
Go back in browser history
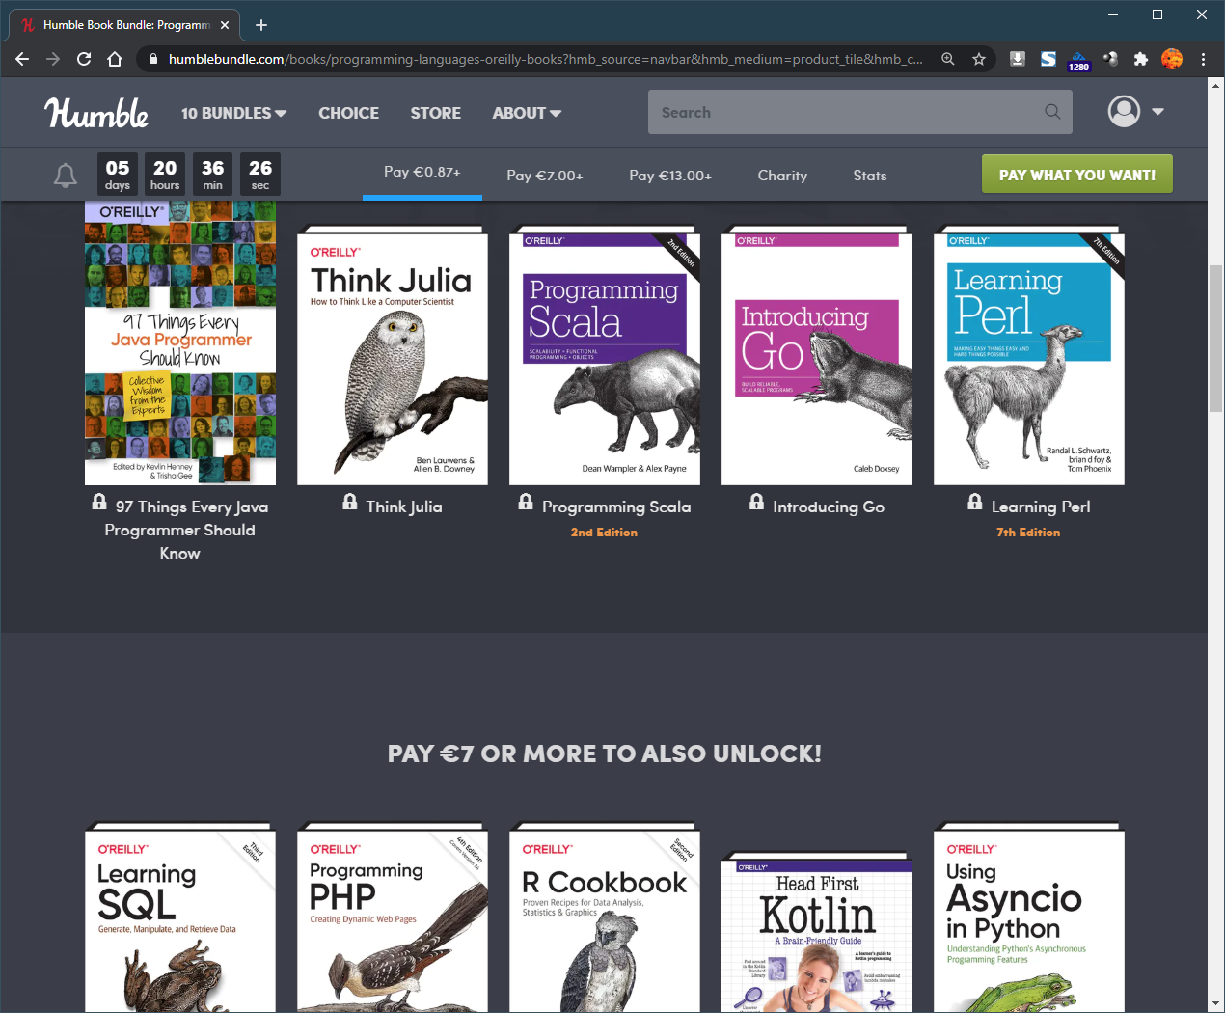click(x=22, y=59)
